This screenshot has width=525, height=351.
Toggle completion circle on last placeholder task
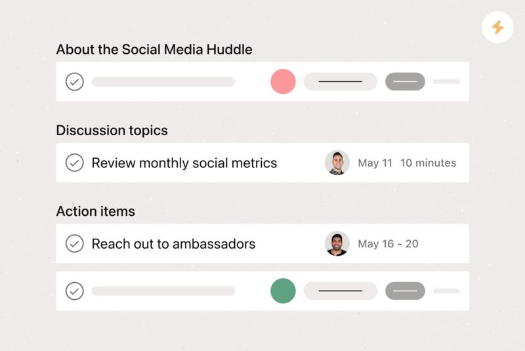pos(74,291)
